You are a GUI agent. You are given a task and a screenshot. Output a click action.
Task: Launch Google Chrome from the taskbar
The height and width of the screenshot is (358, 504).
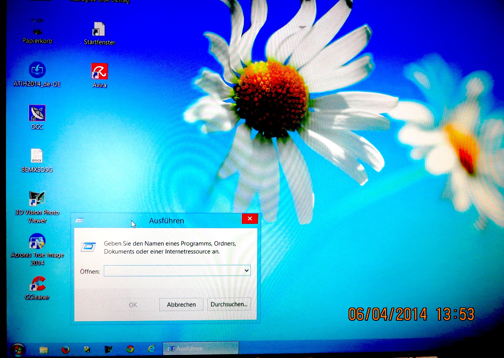(x=130, y=349)
